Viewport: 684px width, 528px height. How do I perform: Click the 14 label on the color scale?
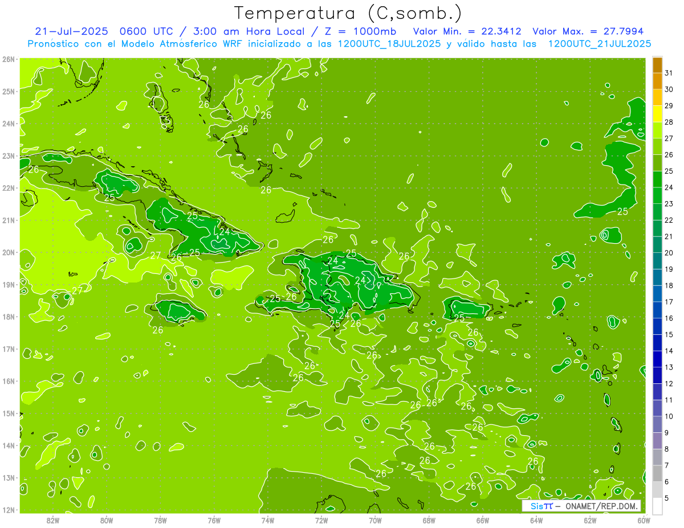tap(669, 351)
